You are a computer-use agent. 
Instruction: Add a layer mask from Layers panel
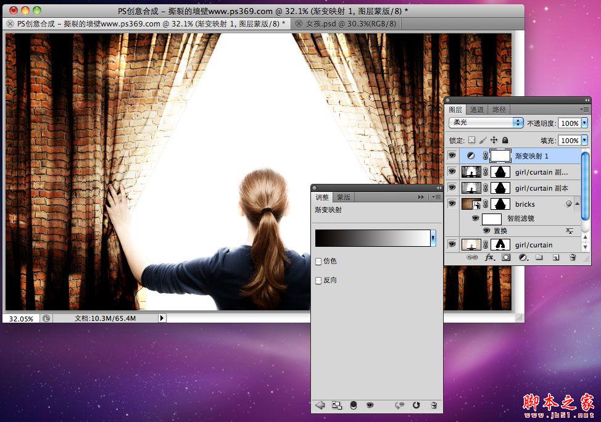tap(506, 257)
